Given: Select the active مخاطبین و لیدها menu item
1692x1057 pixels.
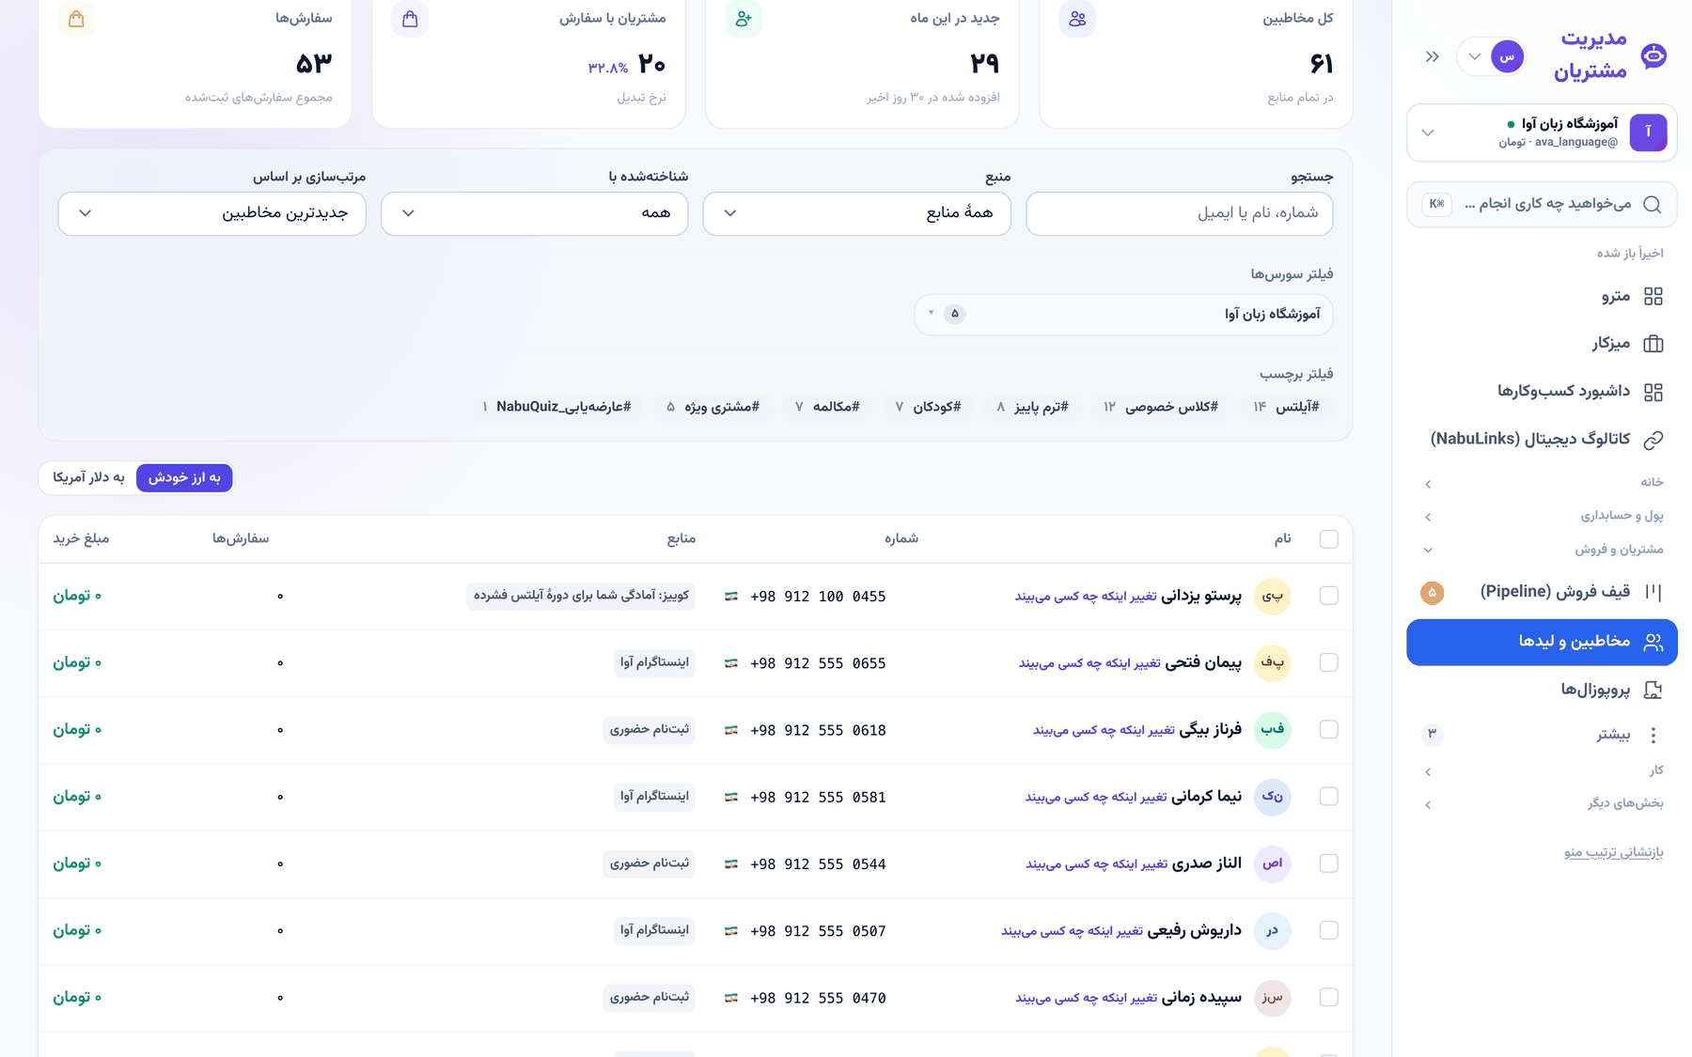Looking at the screenshot, I should [1542, 642].
